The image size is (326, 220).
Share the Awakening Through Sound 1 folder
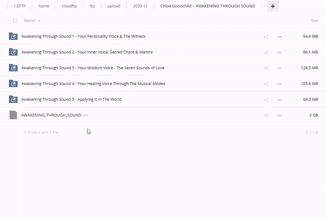[266, 36]
